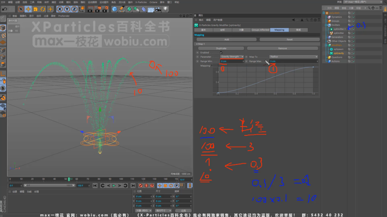
Task: Click the coordinate system cube icon
Action: point(82,9)
